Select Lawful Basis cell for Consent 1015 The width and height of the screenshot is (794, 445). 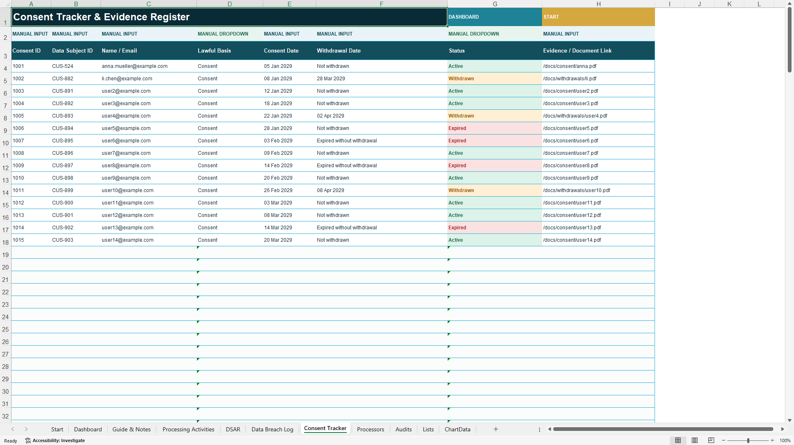[230, 240]
